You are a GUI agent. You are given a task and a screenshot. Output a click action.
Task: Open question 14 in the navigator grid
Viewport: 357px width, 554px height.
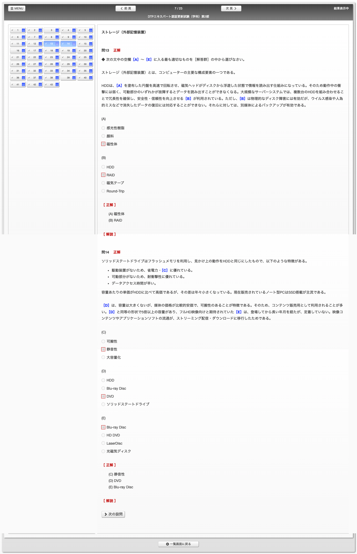68,44
